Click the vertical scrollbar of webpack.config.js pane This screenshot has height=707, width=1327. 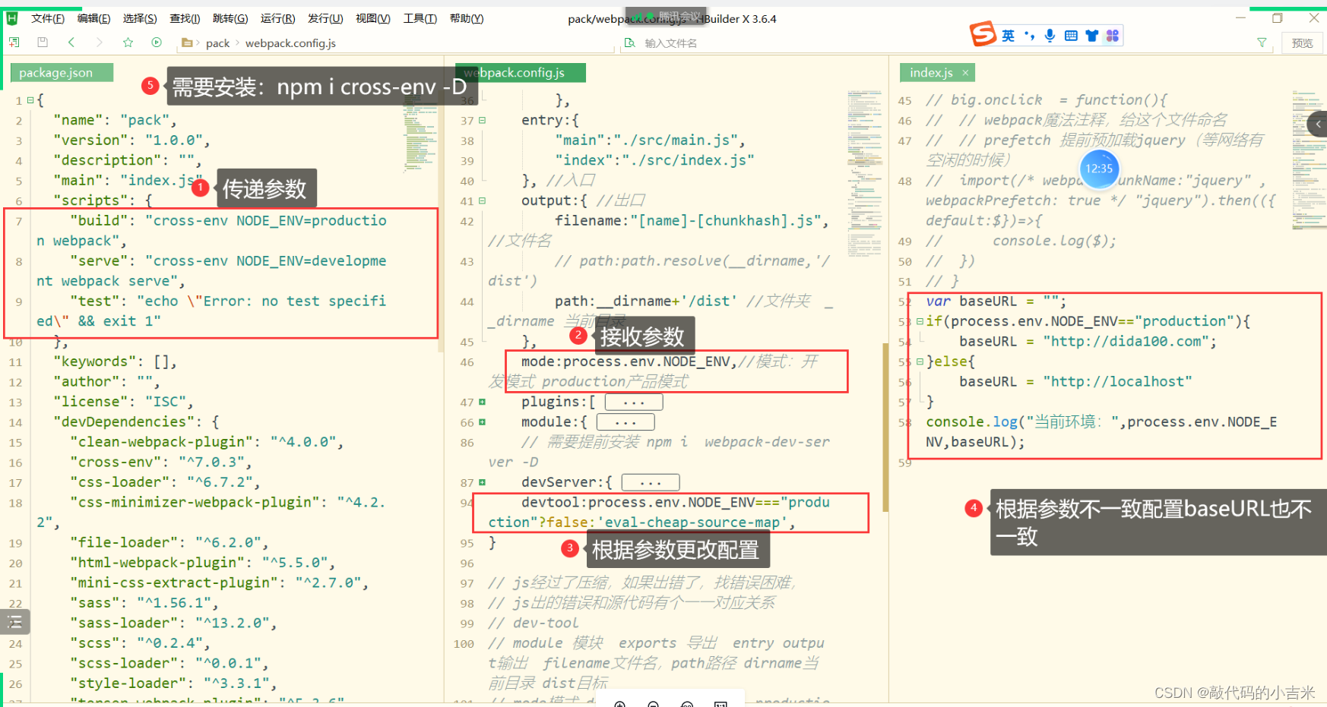click(x=885, y=429)
